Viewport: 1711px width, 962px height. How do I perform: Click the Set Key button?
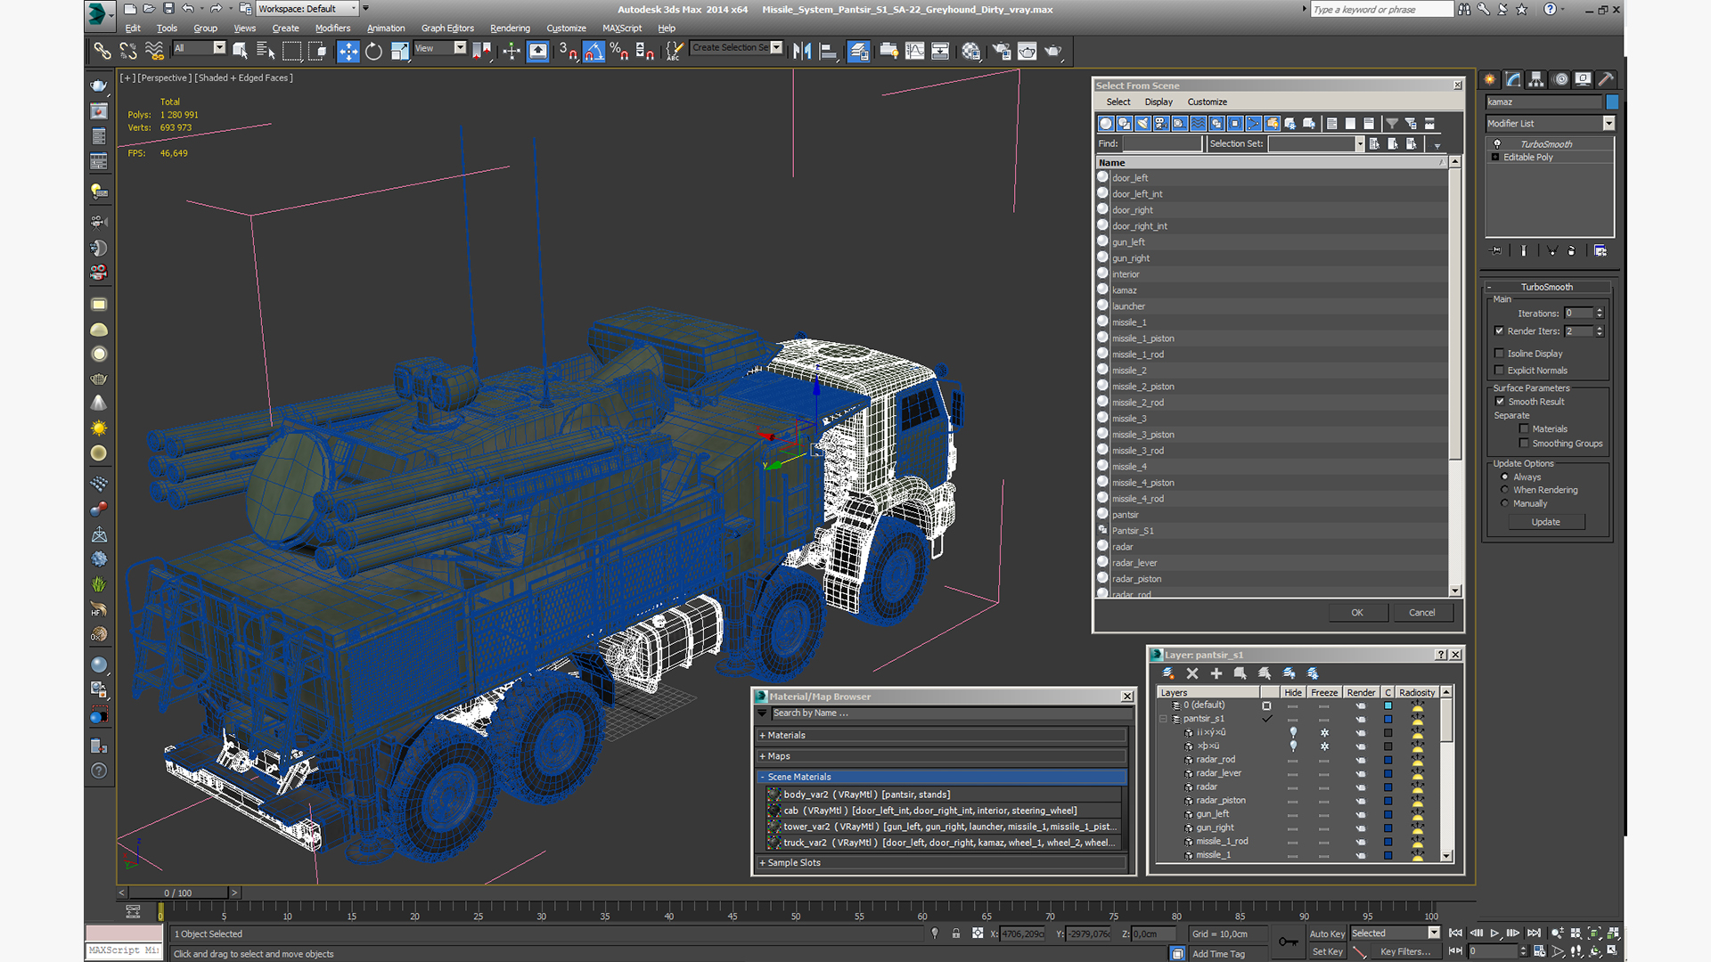coord(1327,952)
